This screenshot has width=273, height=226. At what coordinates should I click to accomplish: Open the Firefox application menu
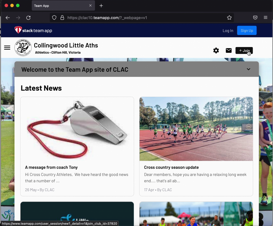click(266, 17)
